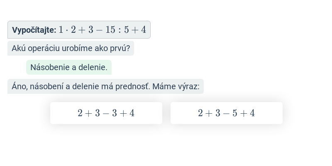Click the final '+ 4' in the left answer
The height and width of the screenshot is (166, 332).
[127, 113]
